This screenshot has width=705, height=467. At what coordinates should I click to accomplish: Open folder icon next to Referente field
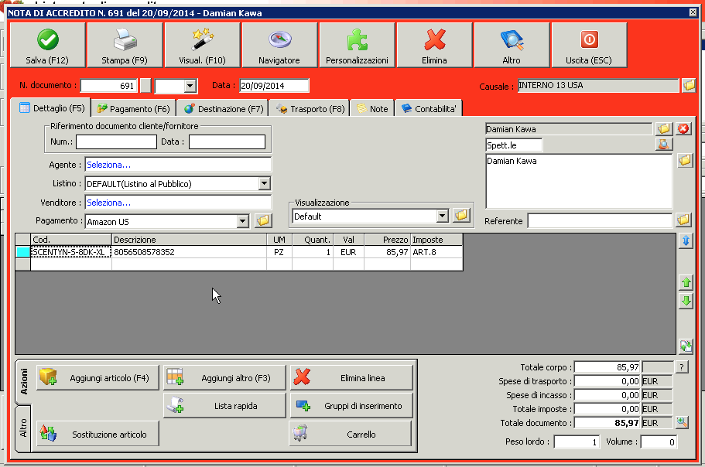[x=683, y=220]
